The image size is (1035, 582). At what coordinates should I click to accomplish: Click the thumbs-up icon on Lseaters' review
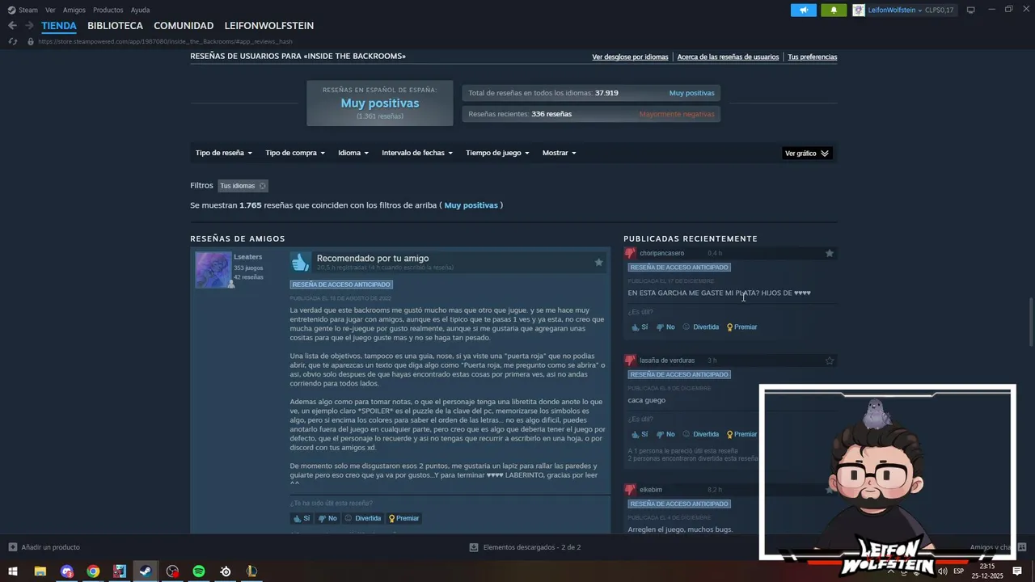tap(301, 262)
